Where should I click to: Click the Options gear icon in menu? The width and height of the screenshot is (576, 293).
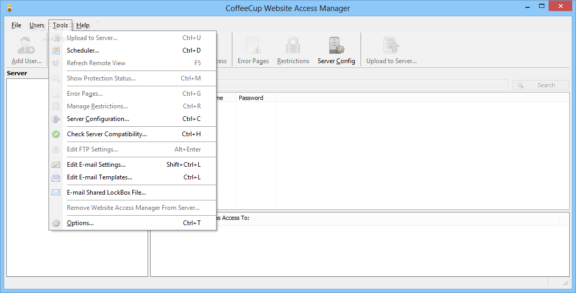[56, 223]
